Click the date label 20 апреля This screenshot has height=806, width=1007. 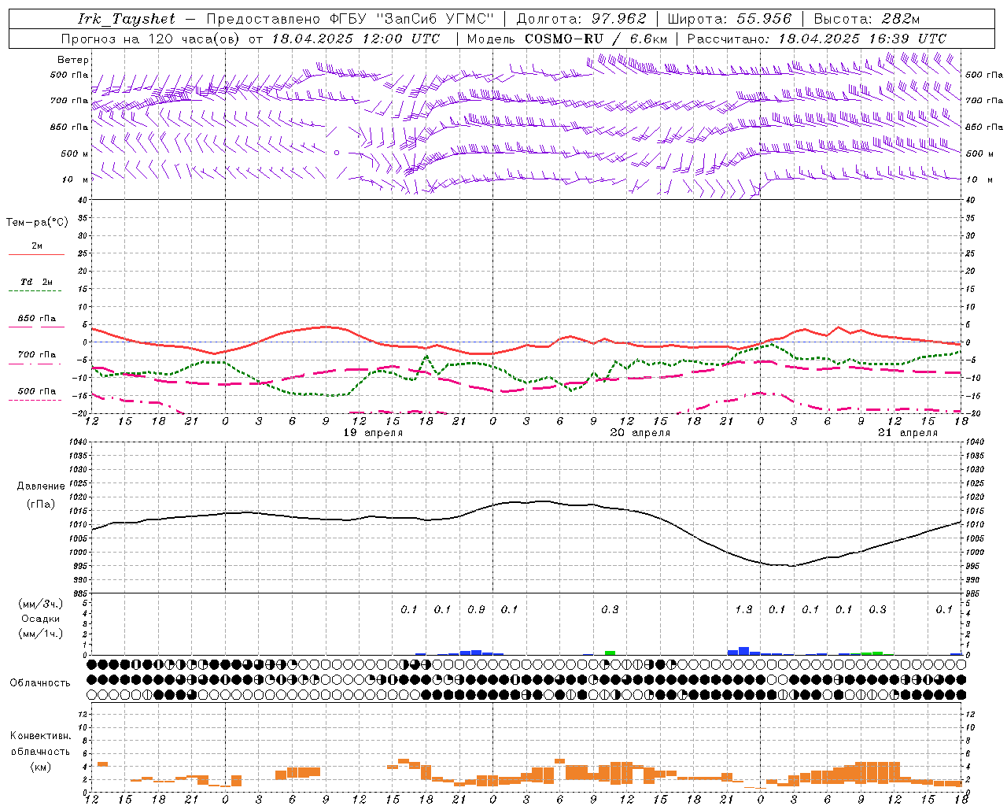(640, 433)
